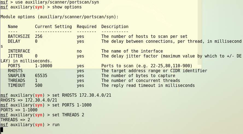
Task: Click the 'THREADS => 2' output line
Action: (x=15, y=120)
